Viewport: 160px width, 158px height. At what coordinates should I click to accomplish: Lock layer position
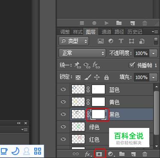97,77
